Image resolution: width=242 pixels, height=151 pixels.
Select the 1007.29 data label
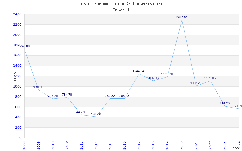tap(195, 83)
